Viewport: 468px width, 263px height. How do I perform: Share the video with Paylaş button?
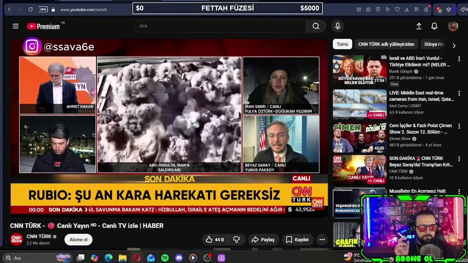[x=263, y=240]
